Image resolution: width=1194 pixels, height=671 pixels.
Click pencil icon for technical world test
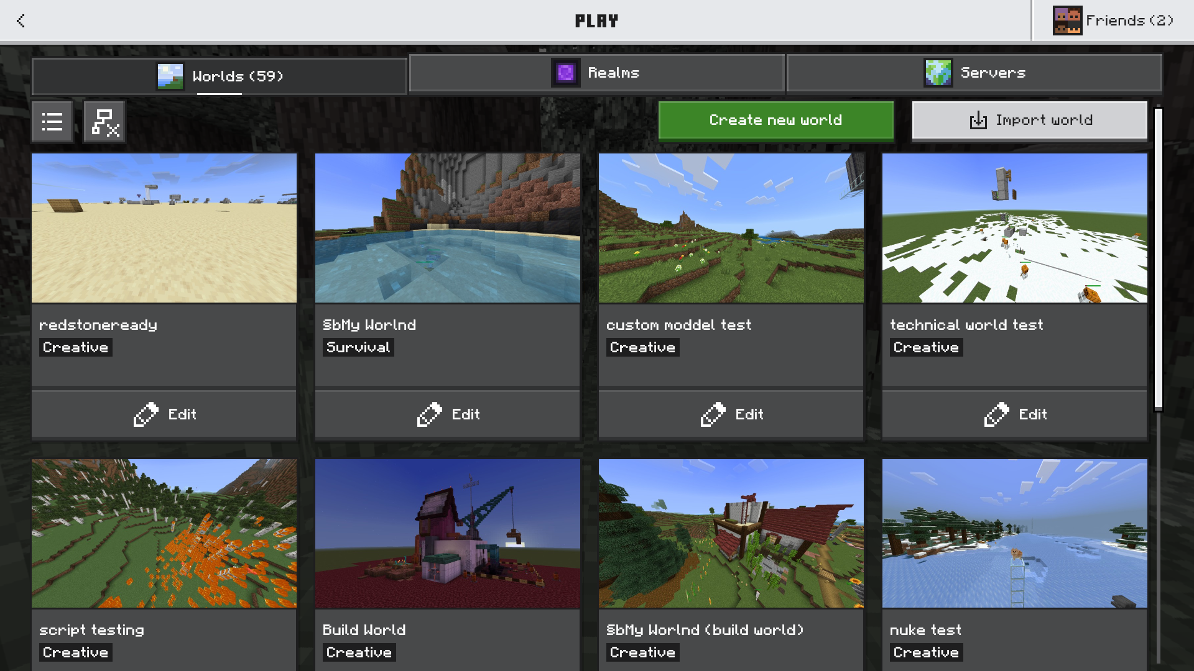[x=996, y=414]
